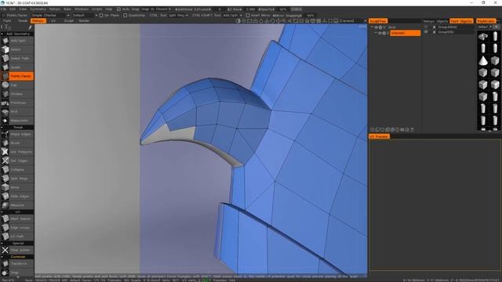Viewport: 502px width, 282px height.
Task: Open the KitModels panel tab
Action: point(486,21)
